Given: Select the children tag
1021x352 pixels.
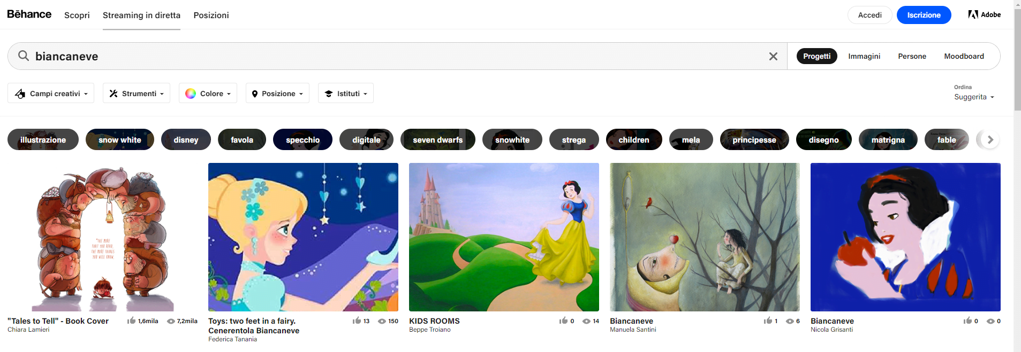Looking at the screenshot, I should coord(634,139).
